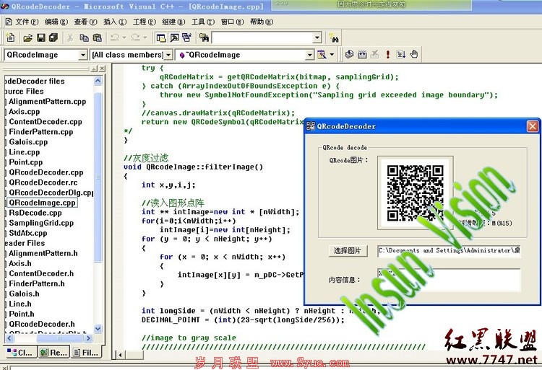Toggle the Output window icon

[174, 38]
